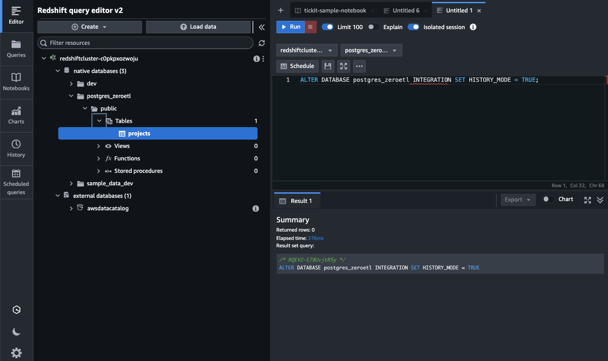Screen dimensions: 608x361
Task: Expand the sample_data_dev database
Action: 71,184
